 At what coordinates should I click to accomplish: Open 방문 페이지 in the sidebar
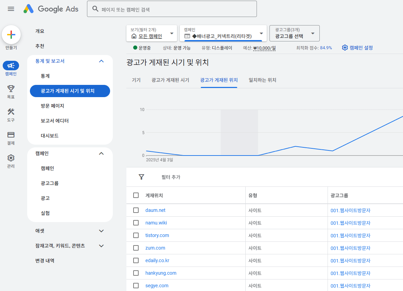(x=52, y=106)
